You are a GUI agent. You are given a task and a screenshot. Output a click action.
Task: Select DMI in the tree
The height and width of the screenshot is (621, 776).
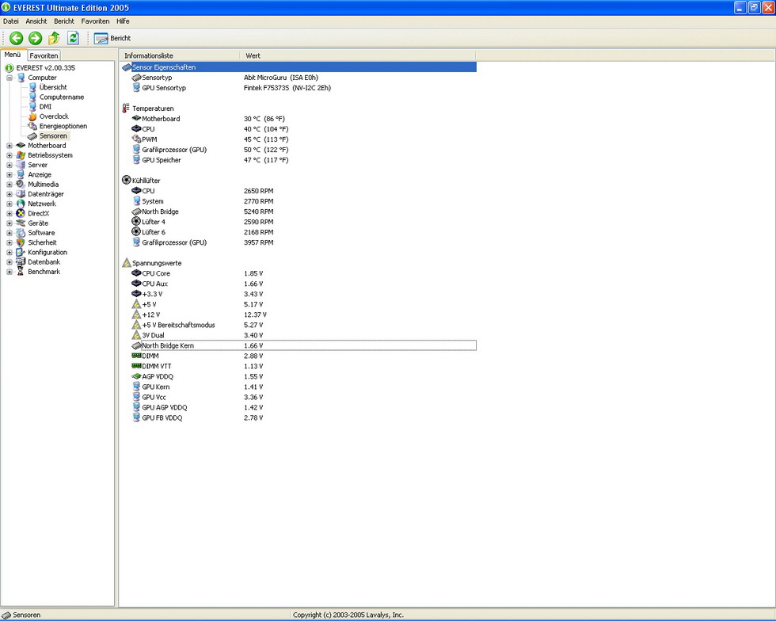[46, 106]
